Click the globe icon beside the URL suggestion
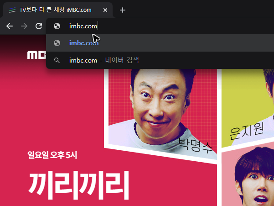Image resolution: width=274 pixels, height=206 pixels. [x=57, y=43]
